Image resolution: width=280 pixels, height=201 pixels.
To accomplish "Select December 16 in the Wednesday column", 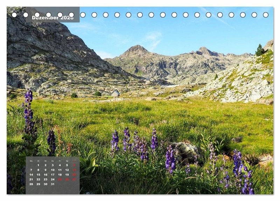I will pyautogui.click(x=45, y=174).
